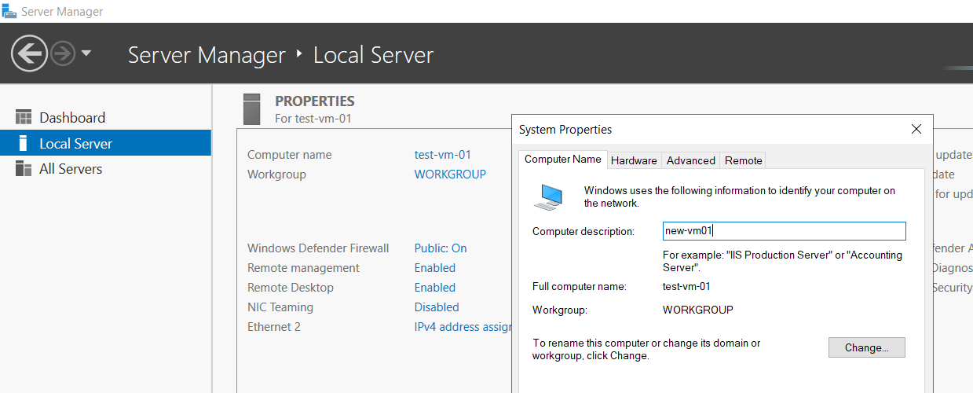Image resolution: width=973 pixels, height=393 pixels.
Task: Click Remote Desktop Enabled link
Action: point(435,288)
